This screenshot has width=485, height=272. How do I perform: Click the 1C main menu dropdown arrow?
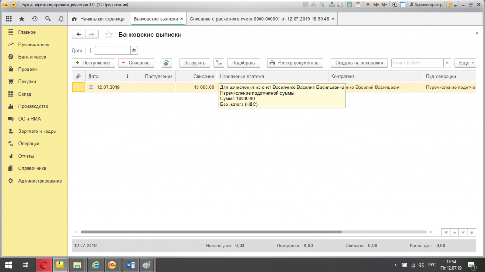[x=13, y=5]
